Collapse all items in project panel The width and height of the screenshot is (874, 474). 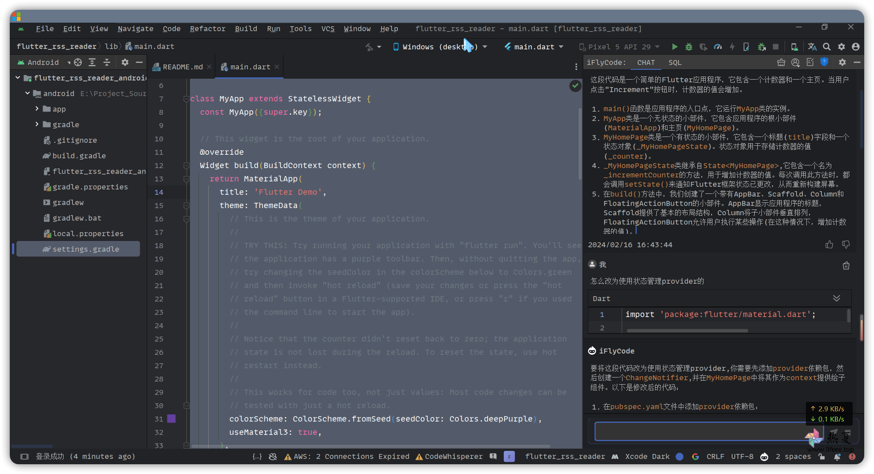coord(107,62)
